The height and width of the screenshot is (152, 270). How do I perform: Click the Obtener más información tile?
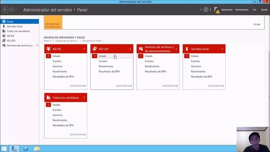[53, 22]
